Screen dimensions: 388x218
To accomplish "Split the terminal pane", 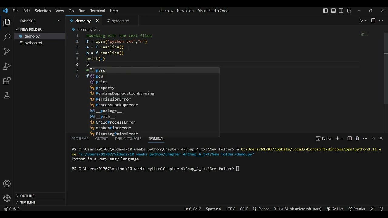I will coord(350,138).
